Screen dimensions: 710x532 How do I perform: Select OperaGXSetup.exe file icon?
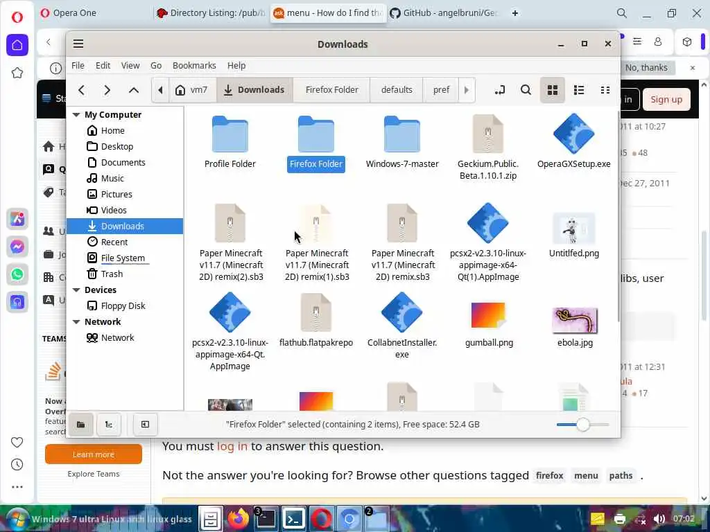pyautogui.click(x=574, y=134)
